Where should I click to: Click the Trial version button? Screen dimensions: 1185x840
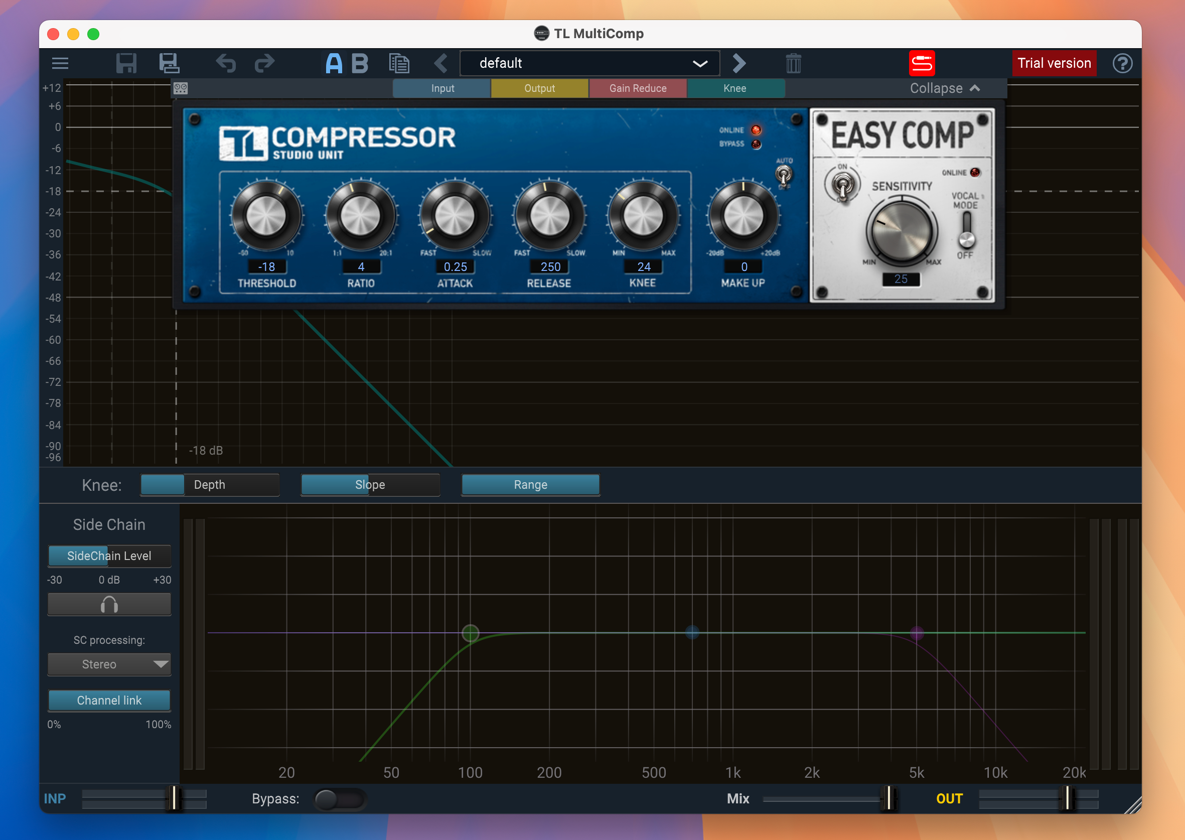coord(1054,63)
